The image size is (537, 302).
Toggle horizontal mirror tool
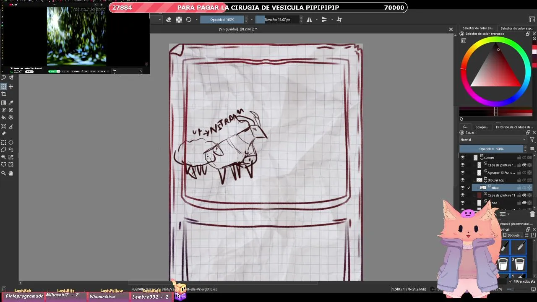point(309,19)
